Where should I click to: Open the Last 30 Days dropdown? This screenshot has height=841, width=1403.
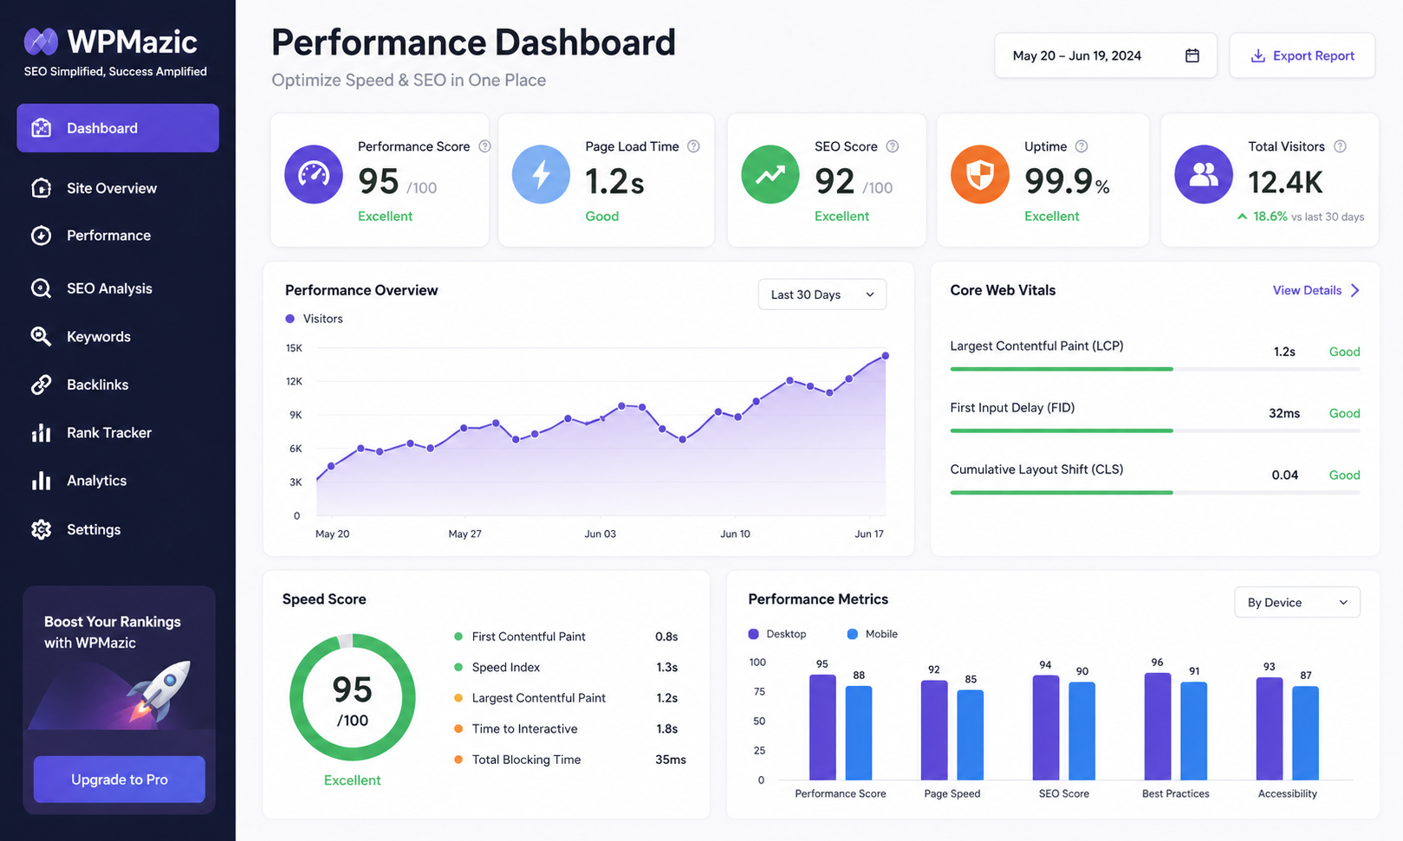(x=822, y=294)
